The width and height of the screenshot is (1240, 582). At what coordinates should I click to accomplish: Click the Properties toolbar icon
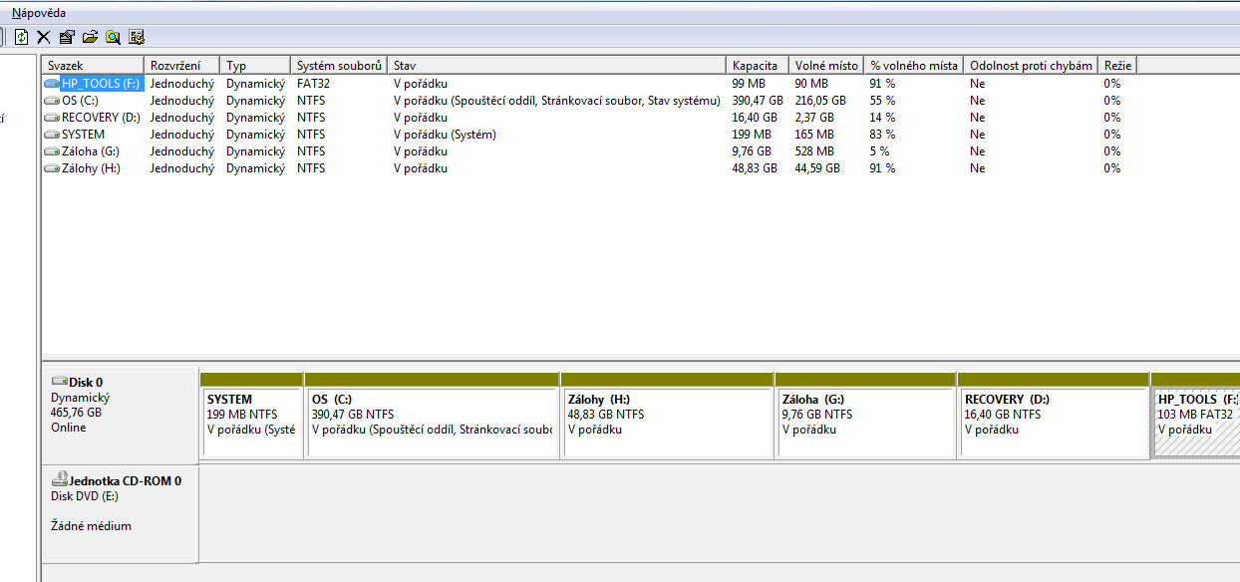(x=67, y=37)
